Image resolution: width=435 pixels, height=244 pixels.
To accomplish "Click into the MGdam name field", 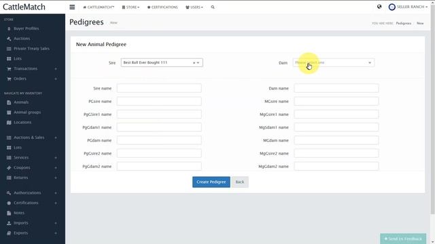I will (336, 140).
